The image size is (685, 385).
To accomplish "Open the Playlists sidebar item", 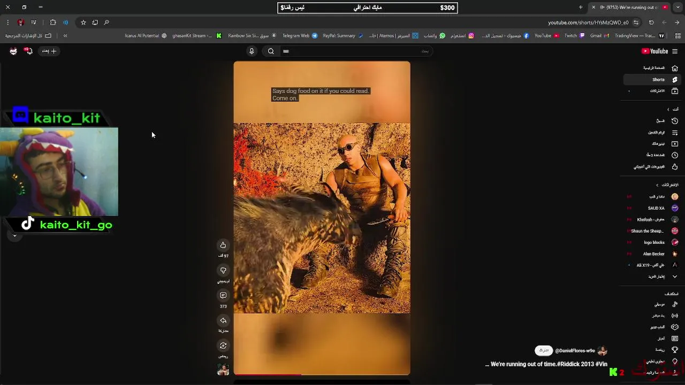I will pos(653,132).
